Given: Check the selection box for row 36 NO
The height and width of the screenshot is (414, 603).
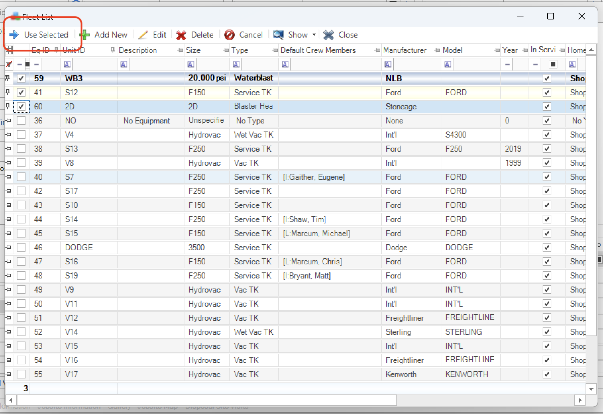Looking at the screenshot, I should tap(21, 120).
